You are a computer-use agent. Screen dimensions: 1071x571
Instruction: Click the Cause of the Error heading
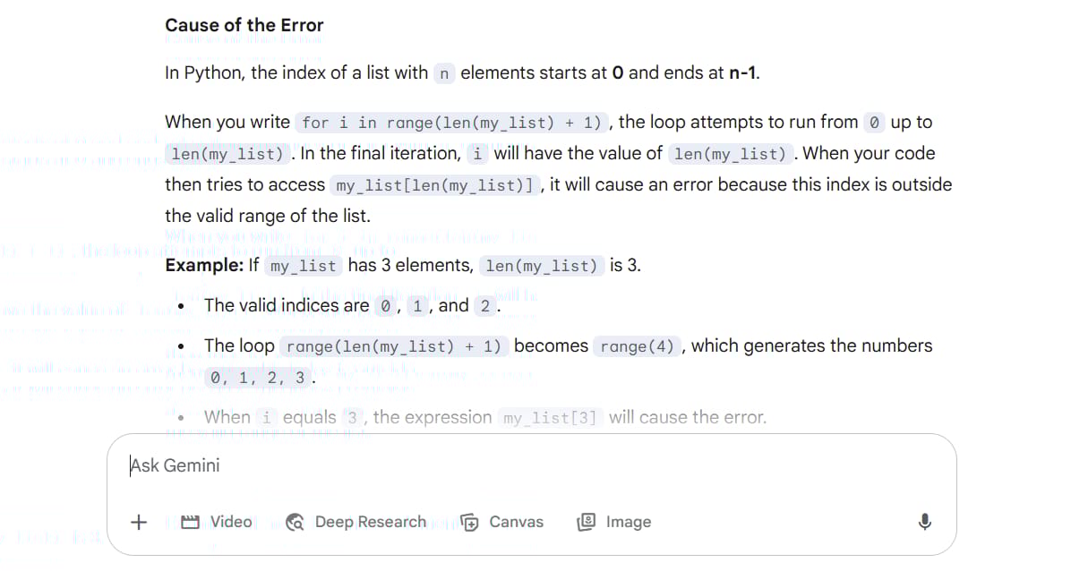[x=244, y=25]
